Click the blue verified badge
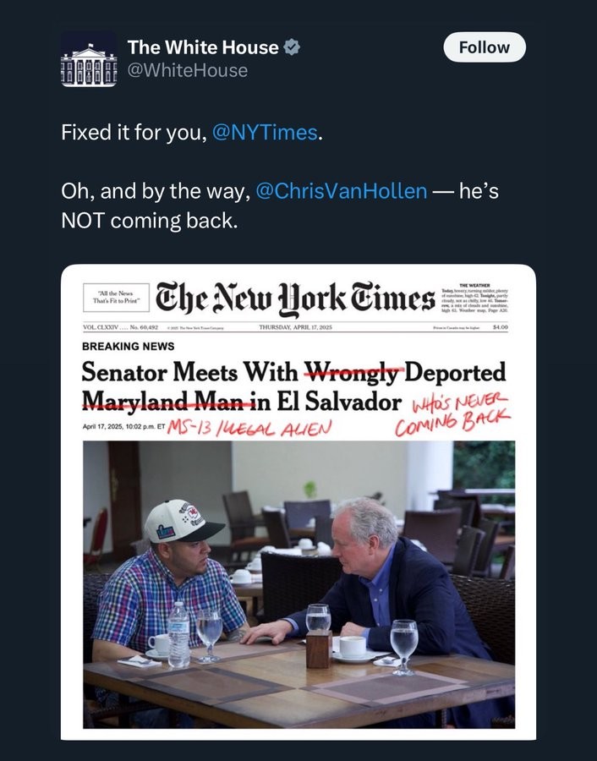This screenshot has height=761, width=597. (291, 47)
